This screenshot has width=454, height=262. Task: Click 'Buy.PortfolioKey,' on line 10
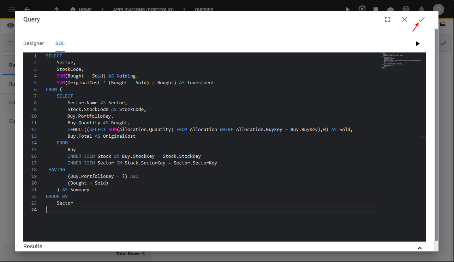(x=91, y=116)
